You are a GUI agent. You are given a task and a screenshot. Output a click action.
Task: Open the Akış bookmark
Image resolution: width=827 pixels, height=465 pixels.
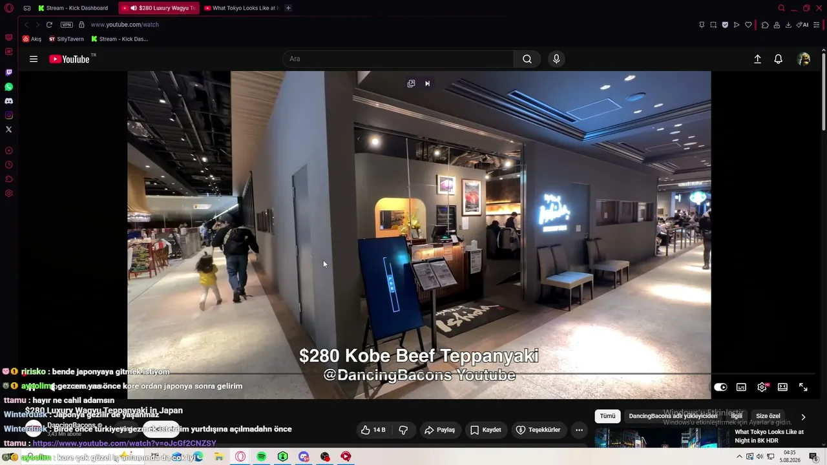32,39
